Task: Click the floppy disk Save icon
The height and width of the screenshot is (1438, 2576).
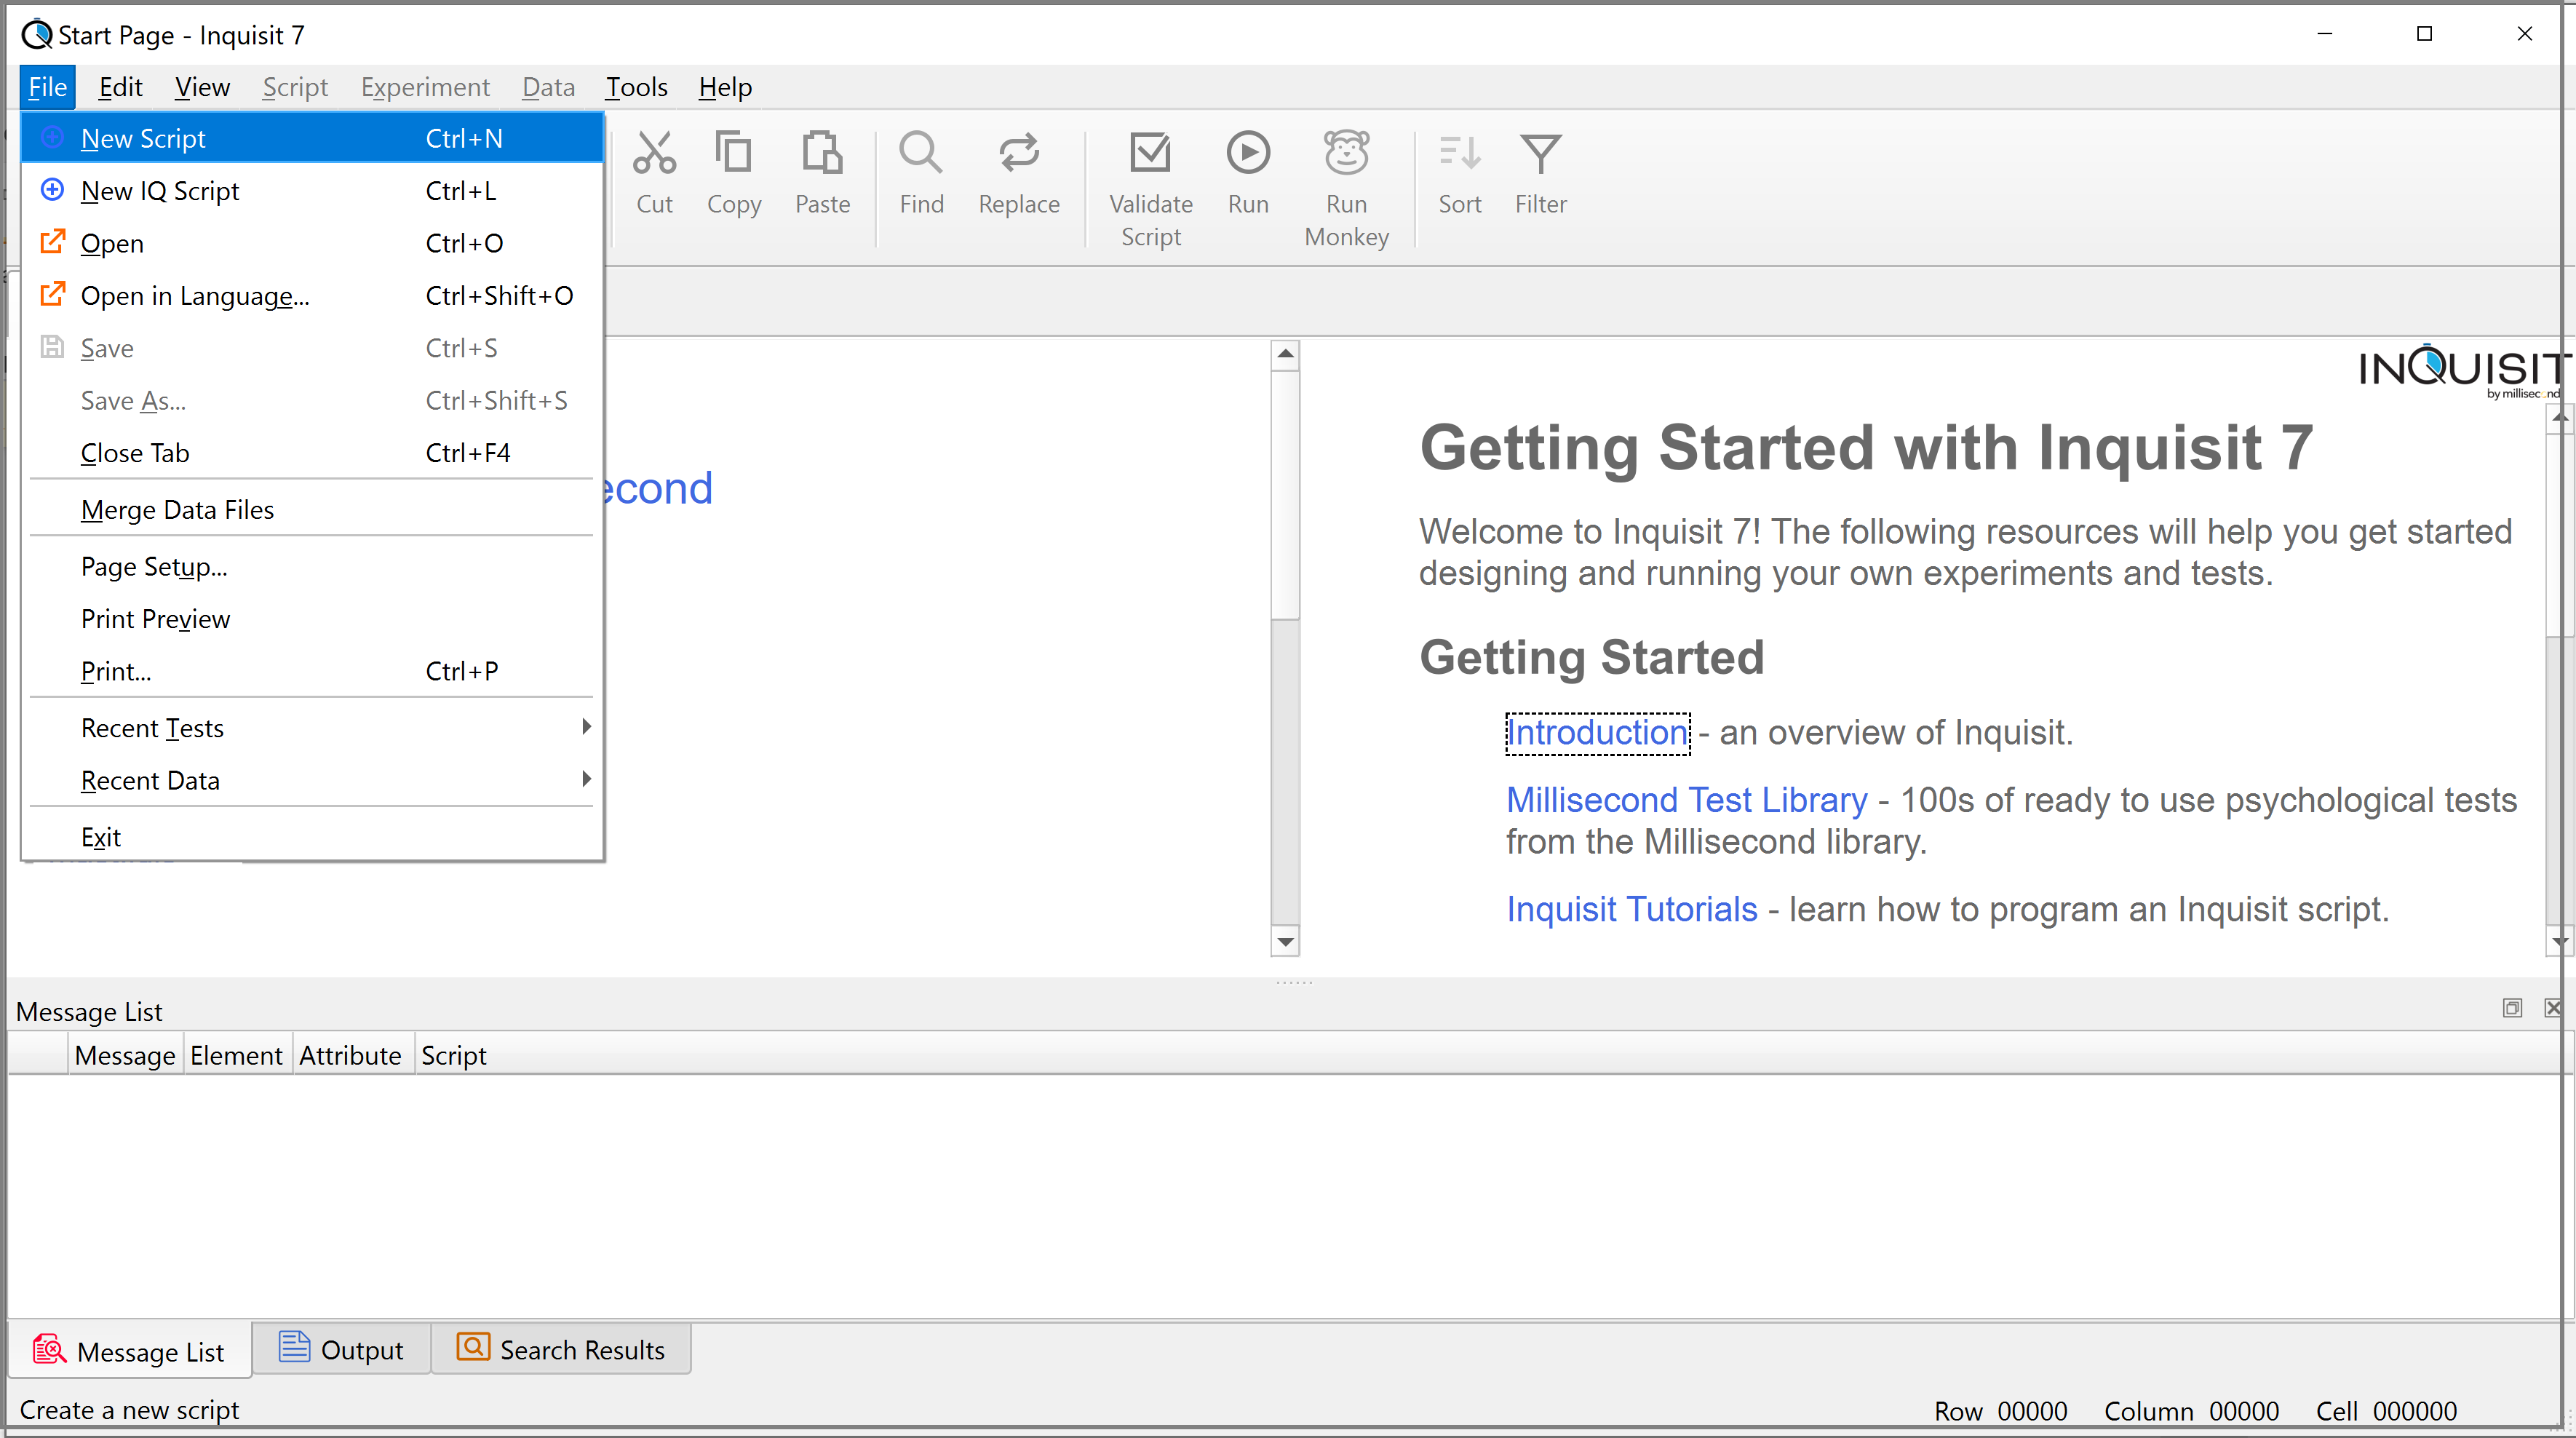Action: pyautogui.click(x=52, y=347)
